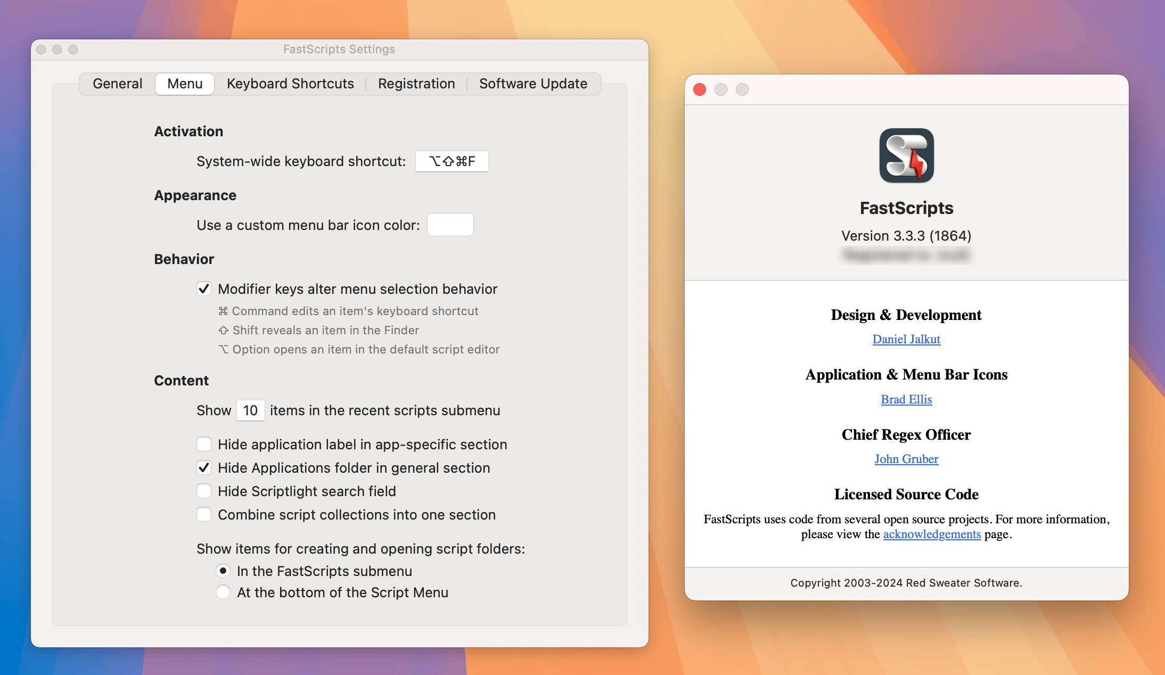This screenshot has width=1165, height=675.
Task: Click the Daniel Jalkut designer link
Action: [906, 339]
